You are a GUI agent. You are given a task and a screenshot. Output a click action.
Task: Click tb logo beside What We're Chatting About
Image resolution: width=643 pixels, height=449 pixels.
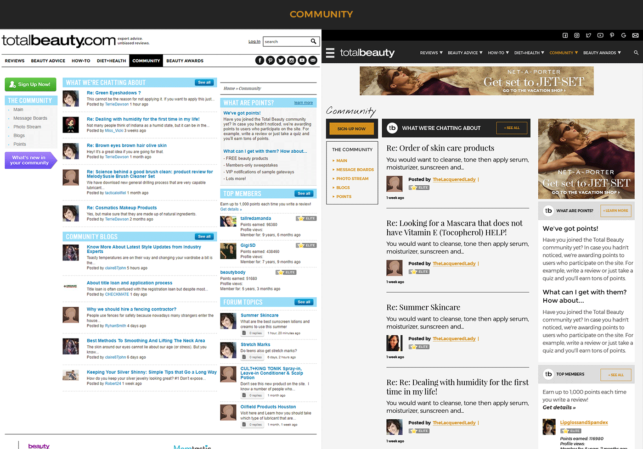(x=392, y=128)
